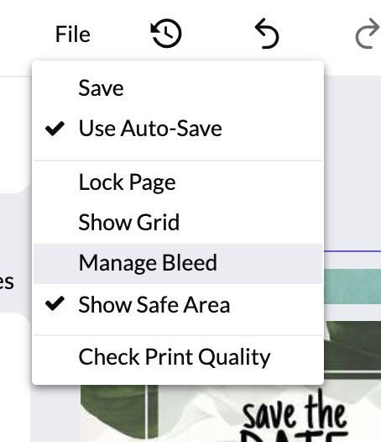Image resolution: width=381 pixels, height=442 pixels.
Task: Select the highlighted Manage Bleed entry
Action: 178,263
